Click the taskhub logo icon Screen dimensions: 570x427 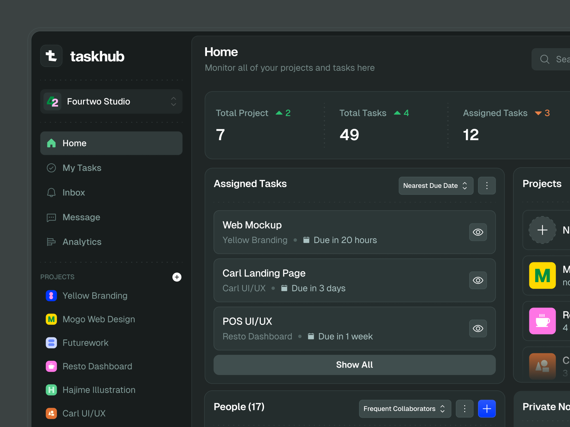point(51,56)
